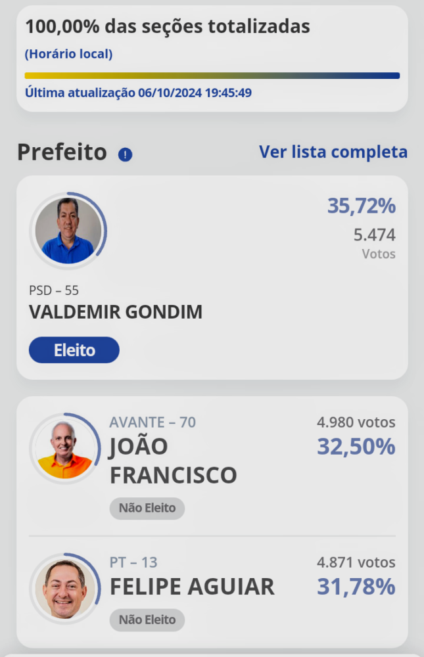The height and width of the screenshot is (657, 424).
Task: Click the 32,50% vote percentage
Action: coord(356,447)
